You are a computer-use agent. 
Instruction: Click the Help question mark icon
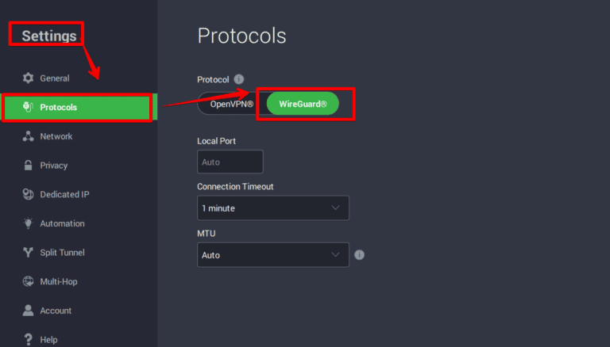point(29,339)
